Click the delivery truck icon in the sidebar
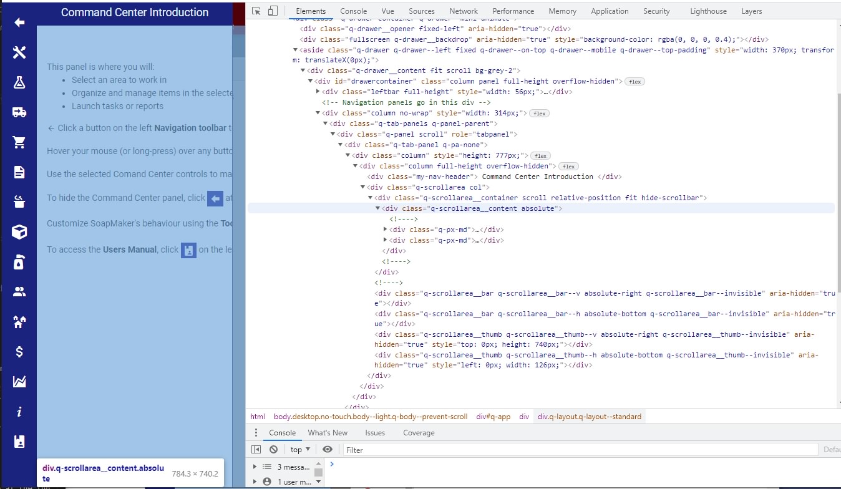Viewport: 841px width, 489px height. point(19,112)
